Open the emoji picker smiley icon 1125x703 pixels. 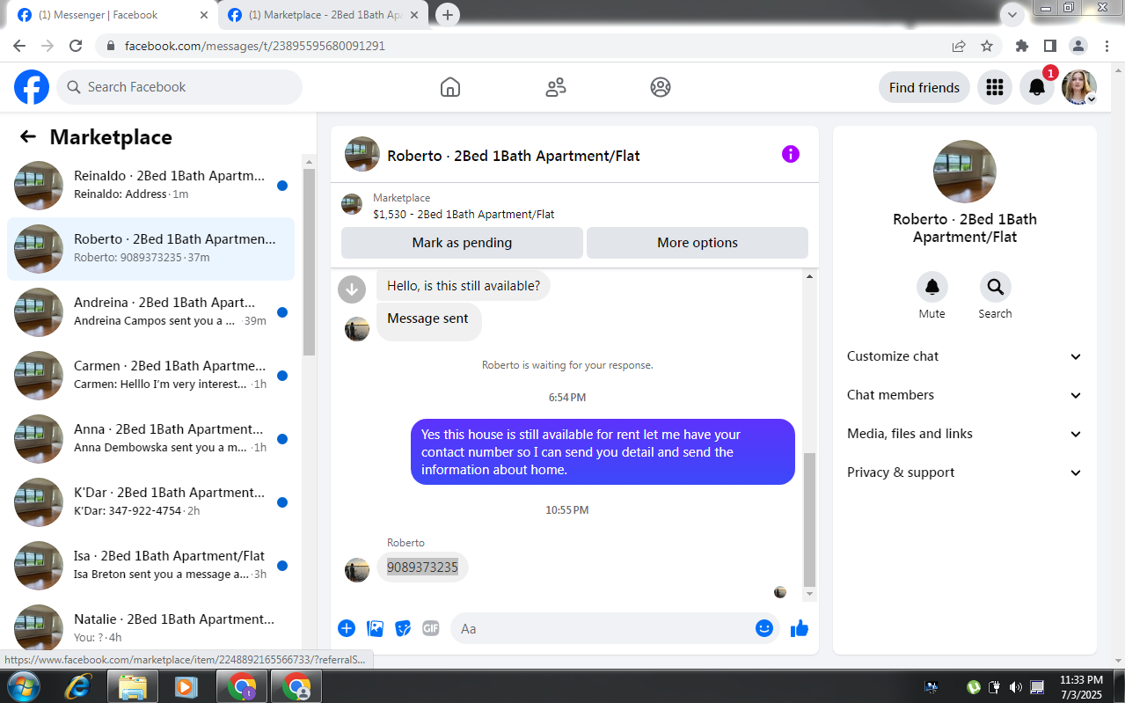pyautogui.click(x=764, y=628)
